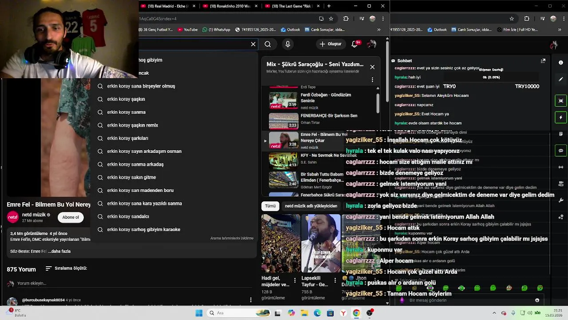Click the Oluştur create button
This screenshot has width=568, height=320.
(331, 44)
